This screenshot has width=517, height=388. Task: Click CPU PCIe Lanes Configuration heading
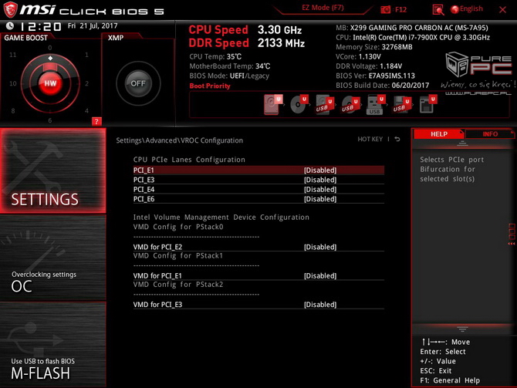point(189,160)
